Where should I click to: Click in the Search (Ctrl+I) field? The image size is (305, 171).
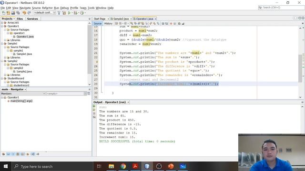(x=281, y=8)
